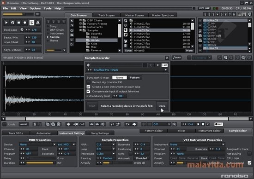Open the VST Instrument None dropdown

pos(197,144)
